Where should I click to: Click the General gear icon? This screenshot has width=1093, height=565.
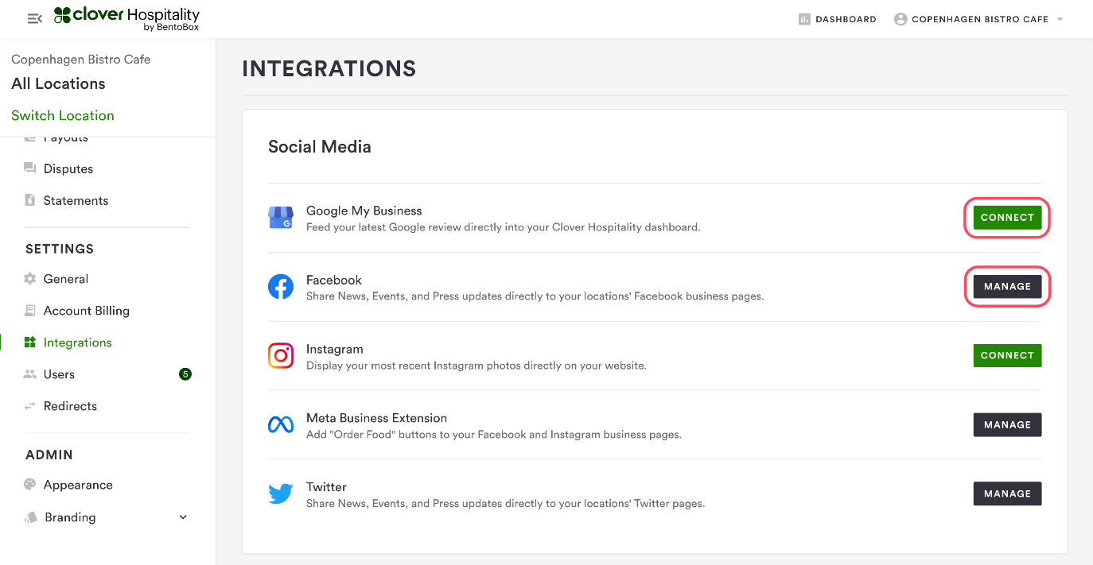coord(30,279)
